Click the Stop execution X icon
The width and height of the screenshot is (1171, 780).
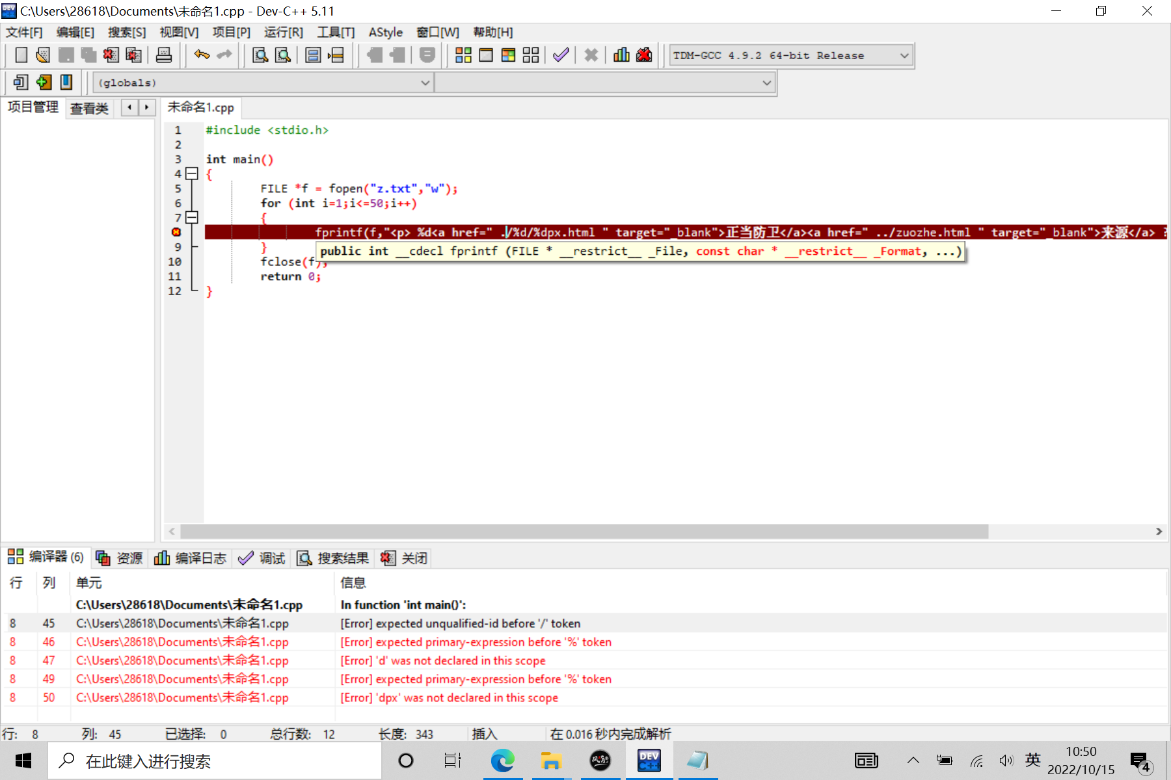(591, 55)
